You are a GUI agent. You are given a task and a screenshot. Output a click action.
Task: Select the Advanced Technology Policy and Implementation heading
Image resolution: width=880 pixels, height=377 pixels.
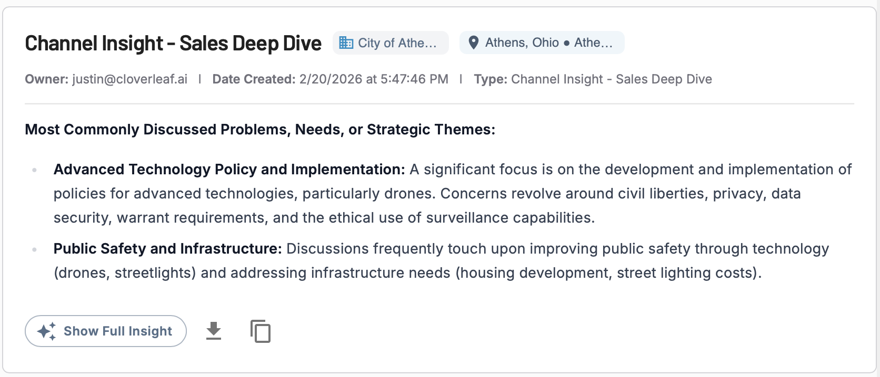[229, 170]
